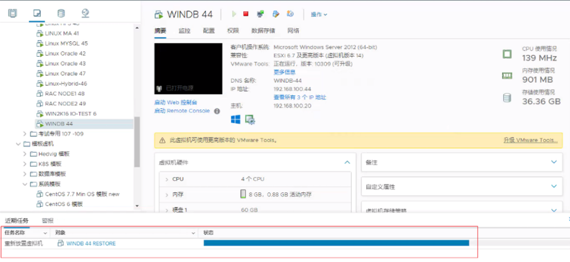The image size is (570, 262).
Task: Switch to the Networking inventory view
Action: tap(85, 12)
